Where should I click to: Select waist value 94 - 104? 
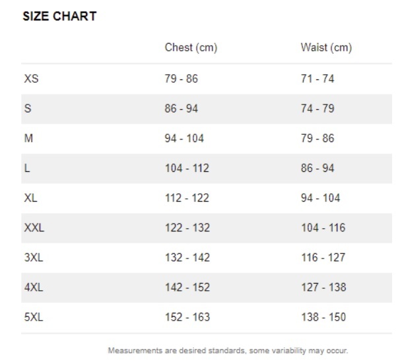(320, 198)
